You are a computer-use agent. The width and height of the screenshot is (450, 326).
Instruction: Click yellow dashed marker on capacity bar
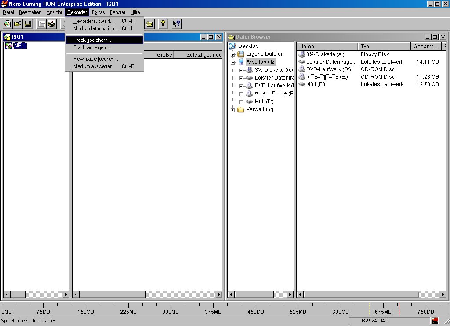point(369,308)
